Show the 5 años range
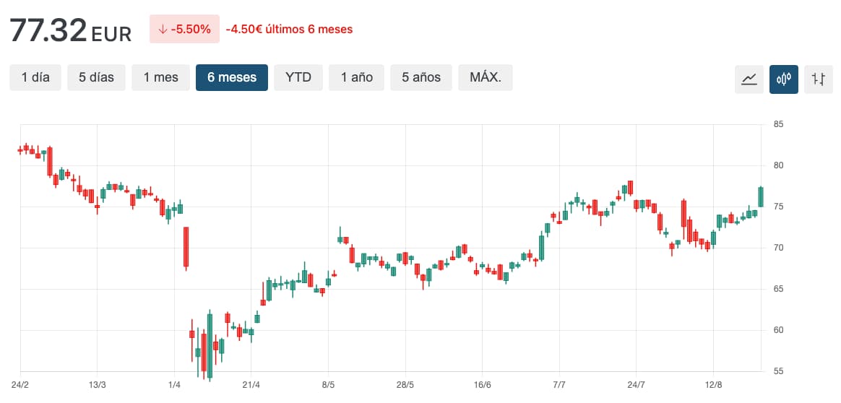This screenshot has width=841, height=403. point(421,77)
